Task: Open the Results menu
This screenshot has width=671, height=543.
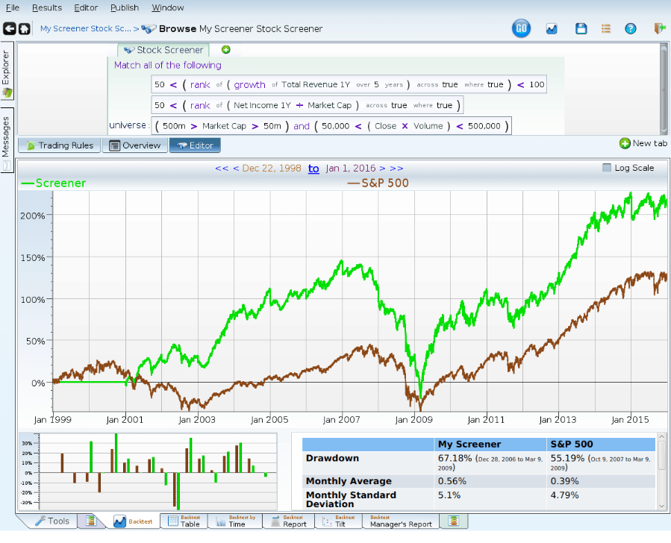Action: [x=47, y=7]
